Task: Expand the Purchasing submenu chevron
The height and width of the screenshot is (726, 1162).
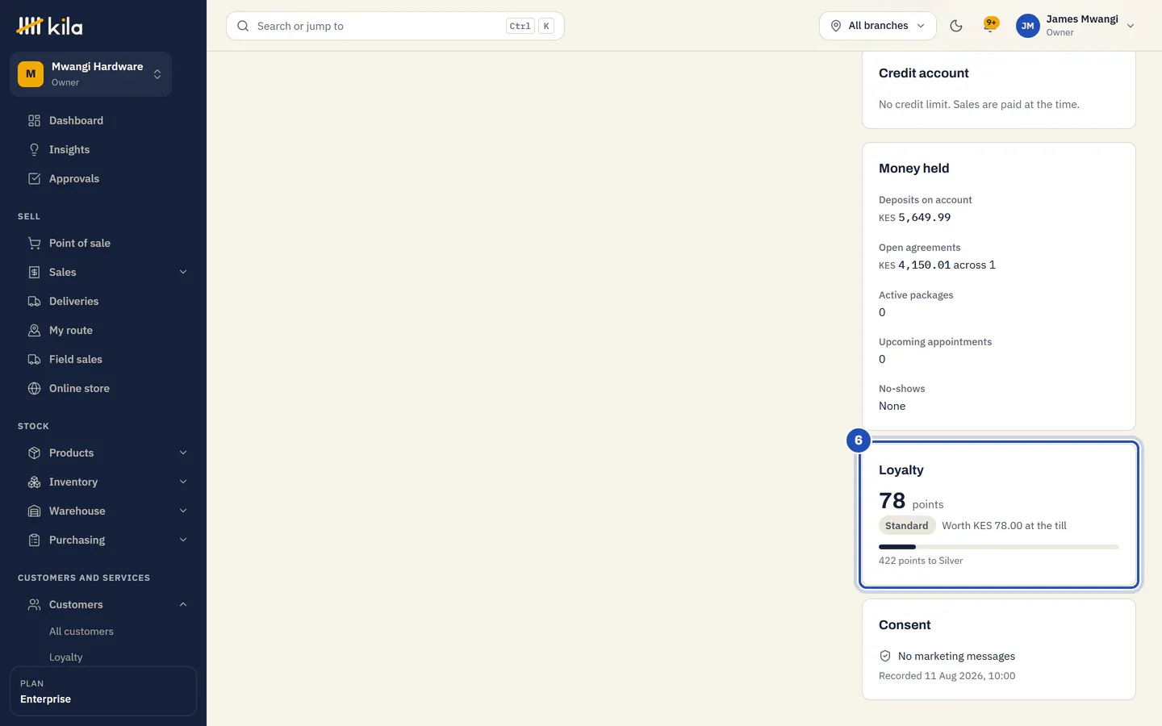Action: 183,540
